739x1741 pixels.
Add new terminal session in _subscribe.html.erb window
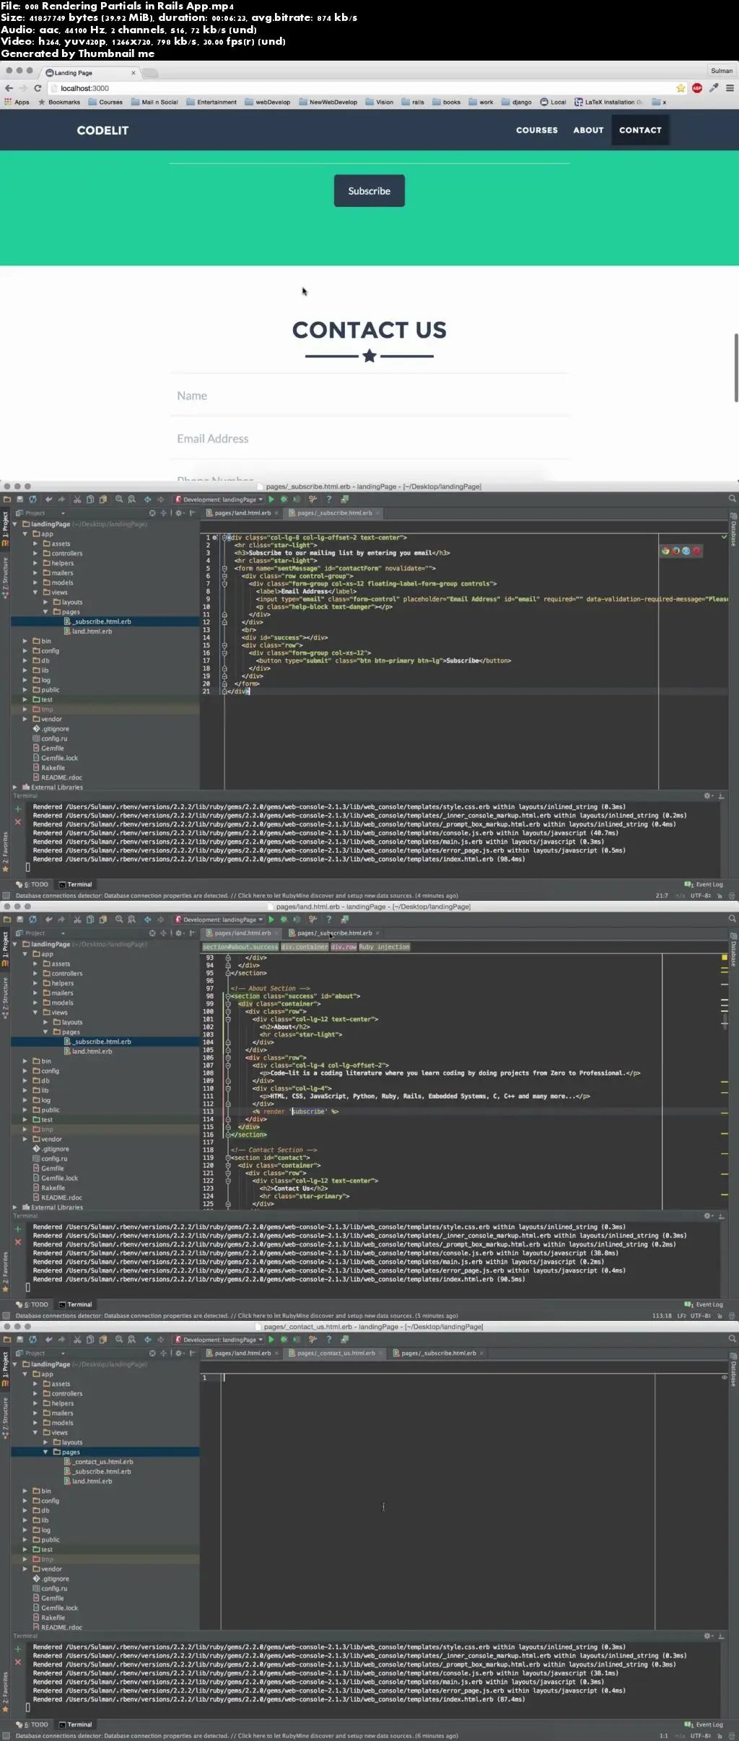[18, 809]
